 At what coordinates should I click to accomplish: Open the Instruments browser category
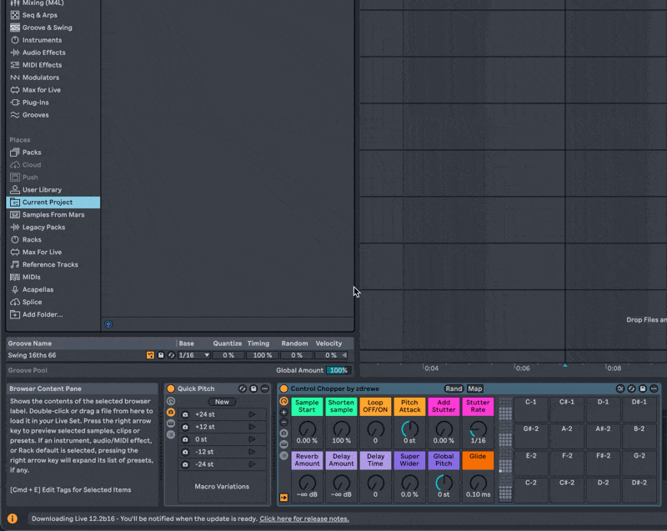(42, 40)
